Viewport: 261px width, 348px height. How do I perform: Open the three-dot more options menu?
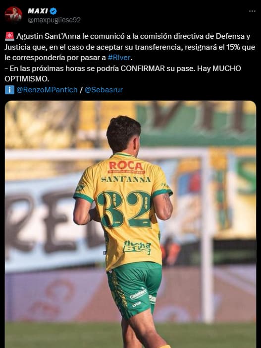click(x=252, y=11)
